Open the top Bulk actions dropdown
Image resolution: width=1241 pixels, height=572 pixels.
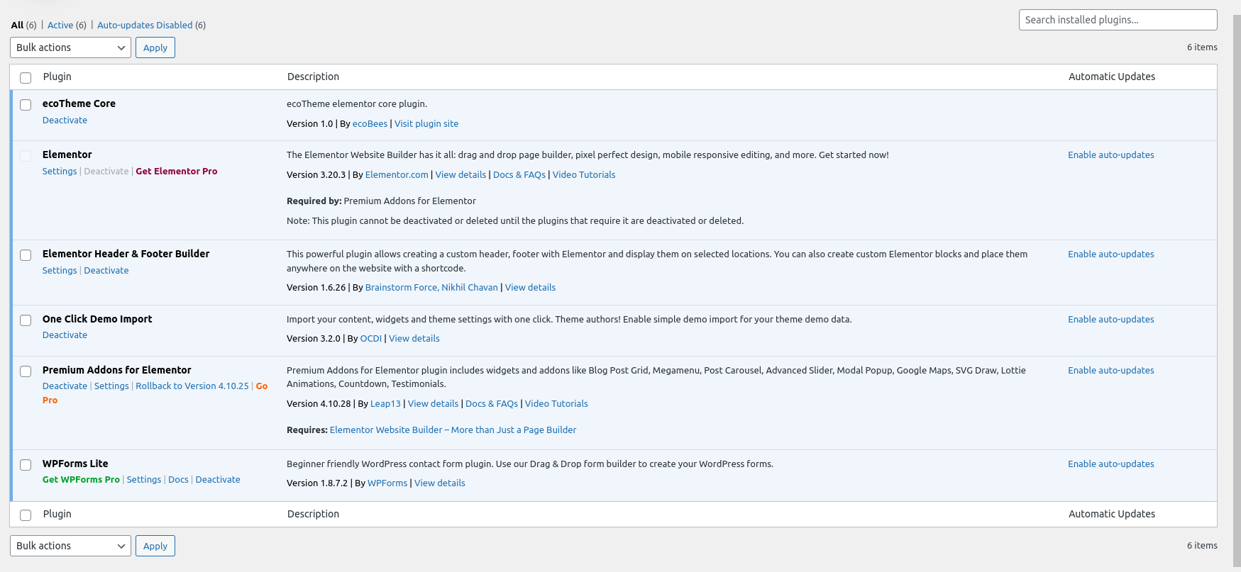70,47
